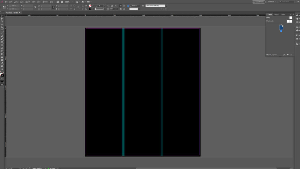Click the No errors preflight indicator
The image size is (300, 169).
pos(51,168)
